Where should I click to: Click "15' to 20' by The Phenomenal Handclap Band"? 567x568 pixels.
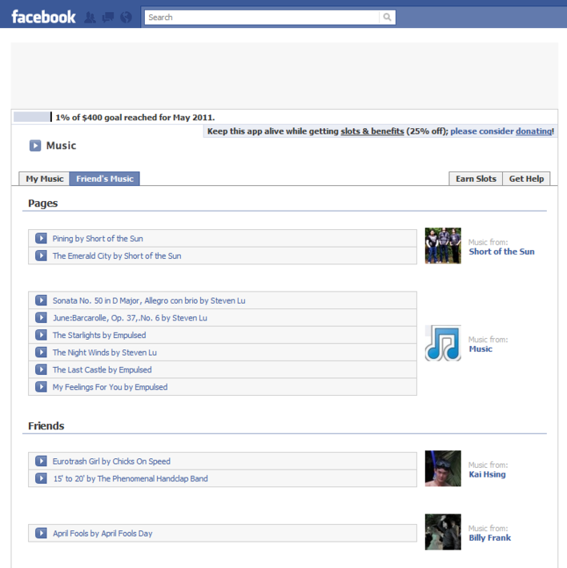(x=131, y=478)
